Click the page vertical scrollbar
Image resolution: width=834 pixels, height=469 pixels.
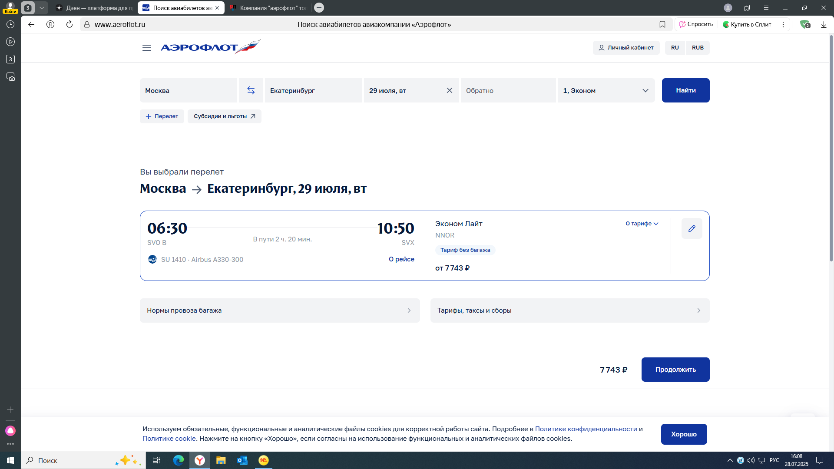click(831, 148)
